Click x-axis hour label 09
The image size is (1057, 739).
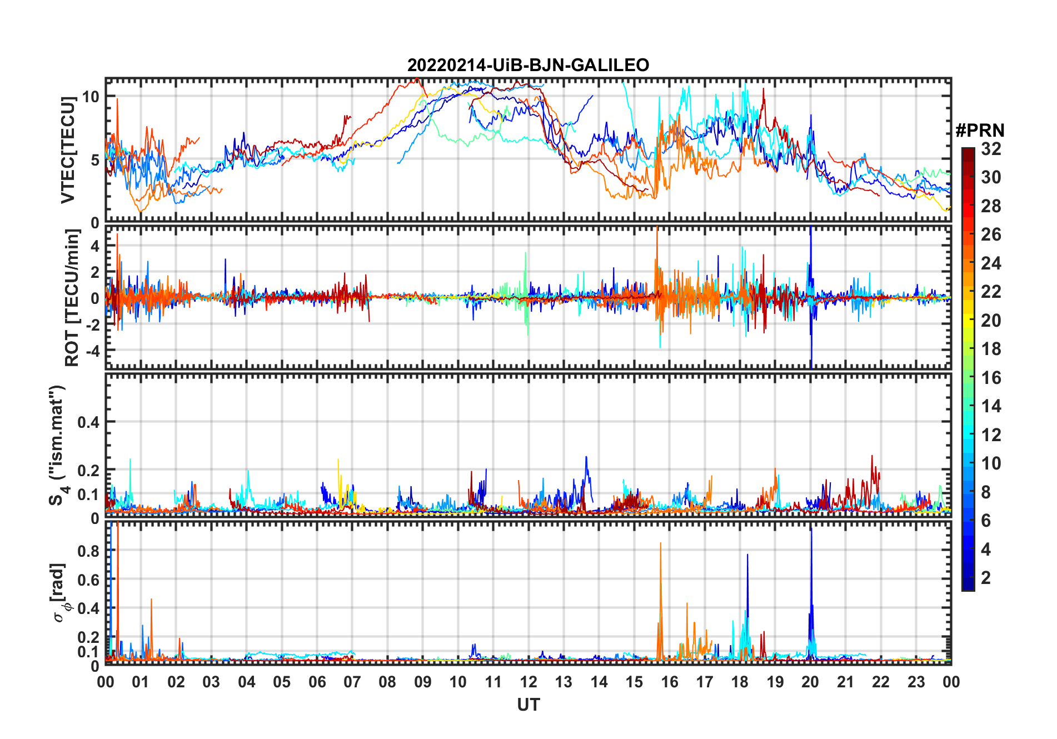tap(423, 682)
